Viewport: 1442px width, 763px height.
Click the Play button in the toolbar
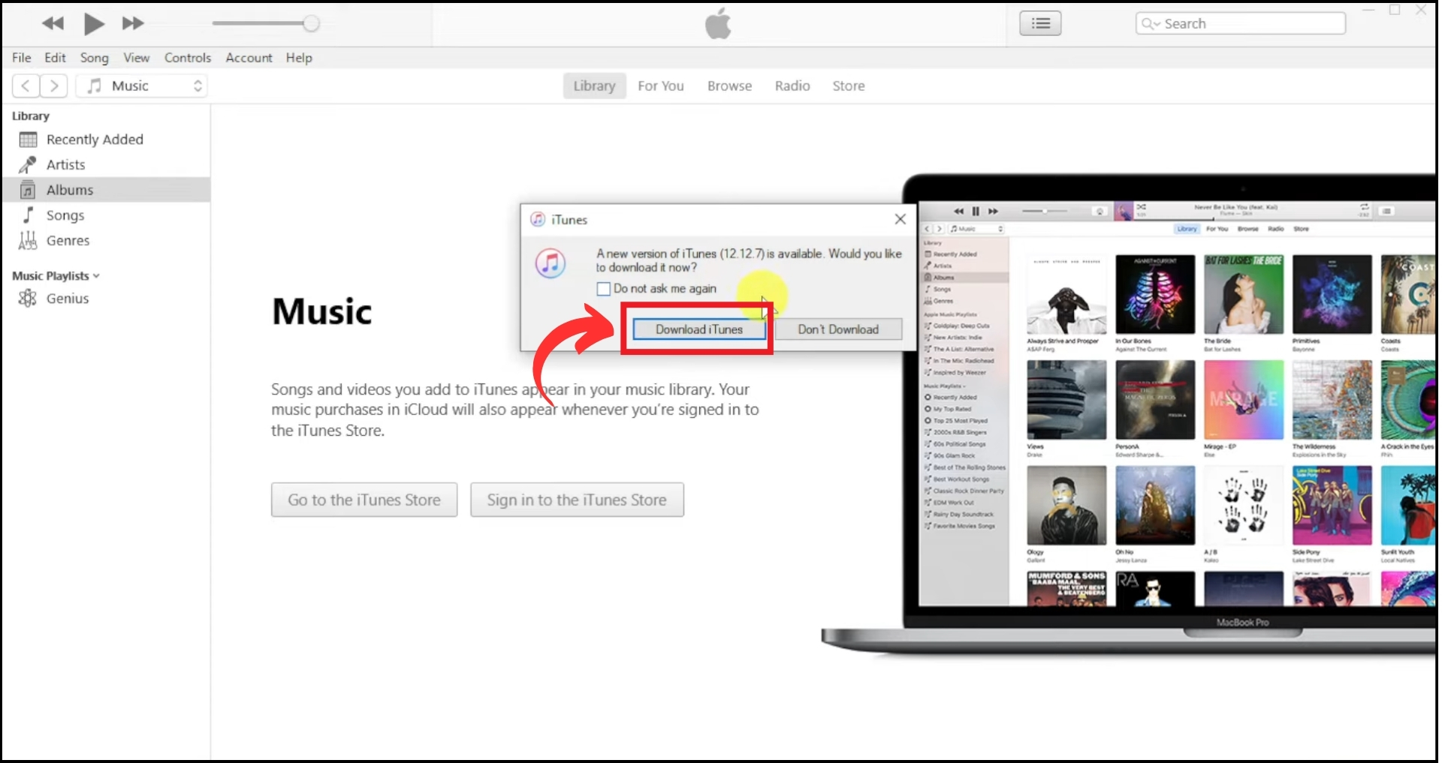93,23
